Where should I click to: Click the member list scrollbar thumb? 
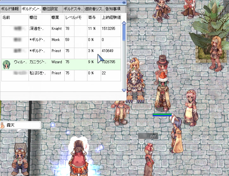coord(124,32)
